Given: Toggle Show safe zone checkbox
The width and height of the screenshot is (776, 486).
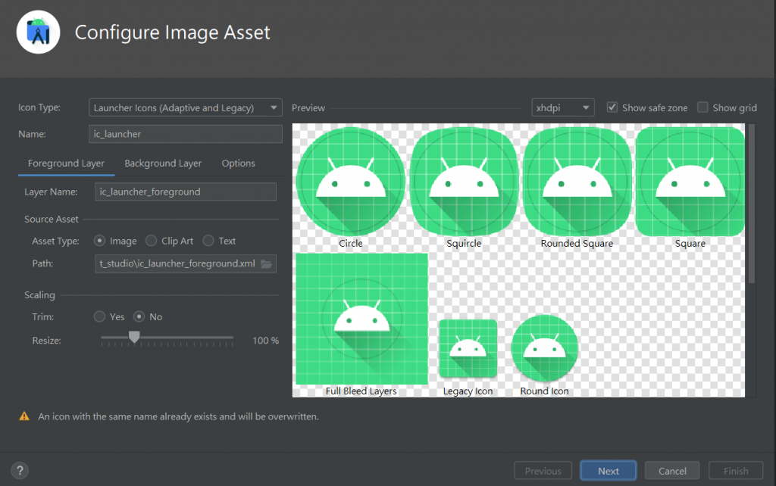Looking at the screenshot, I should [x=612, y=107].
